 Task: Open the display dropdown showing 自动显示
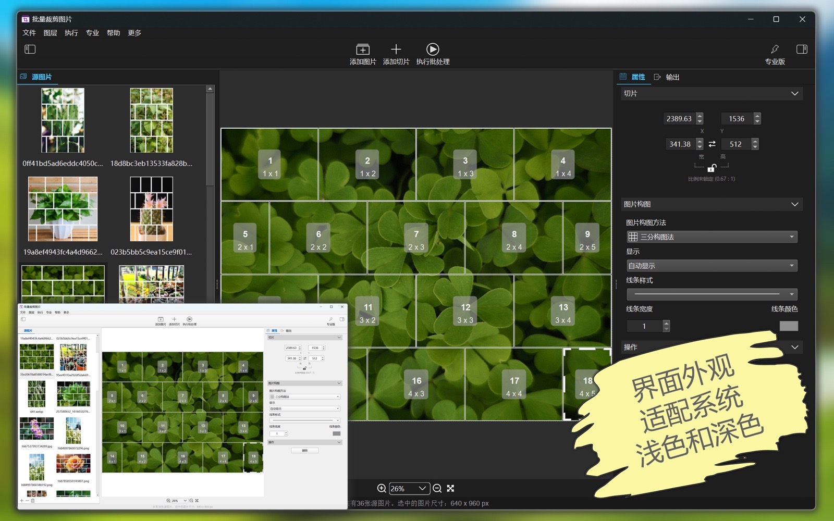[x=712, y=266]
